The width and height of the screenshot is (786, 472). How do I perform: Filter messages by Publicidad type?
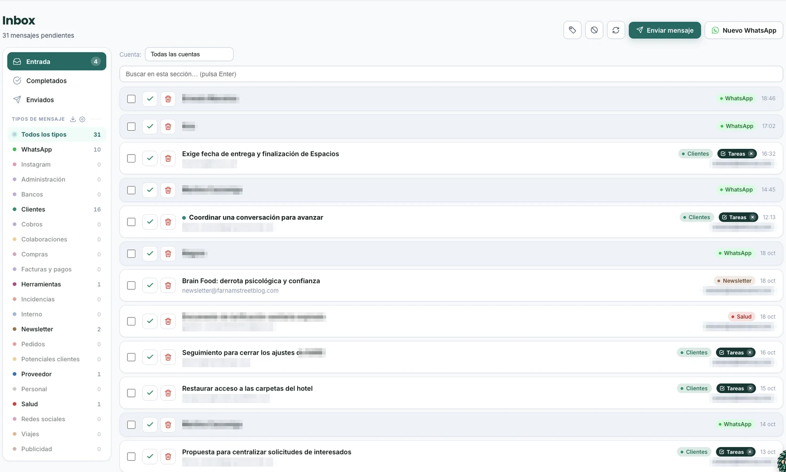click(x=57, y=449)
